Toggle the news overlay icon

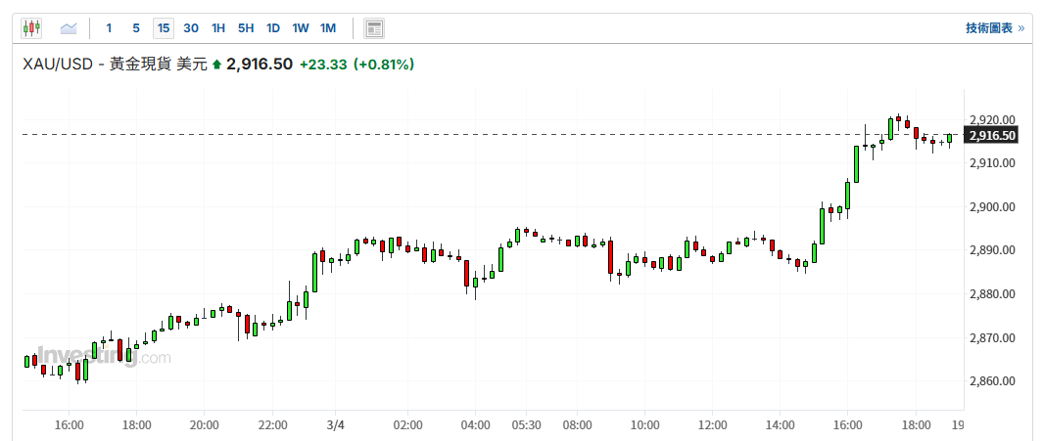[x=373, y=28]
